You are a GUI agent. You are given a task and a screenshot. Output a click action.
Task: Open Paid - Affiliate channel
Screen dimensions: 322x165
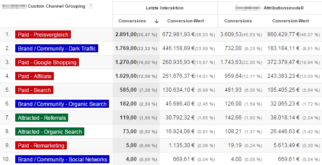(x=35, y=76)
